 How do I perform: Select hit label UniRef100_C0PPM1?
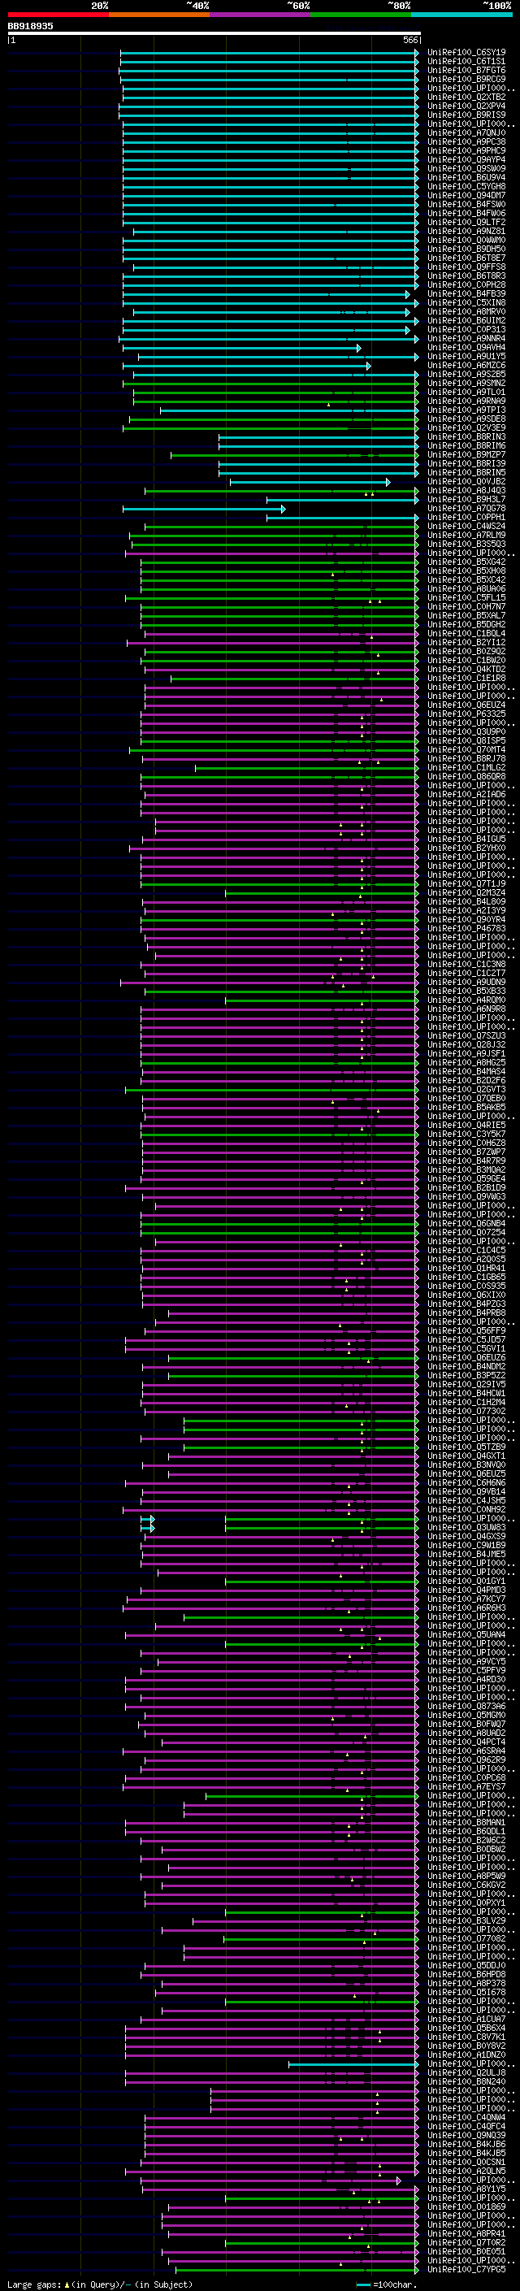(x=466, y=518)
